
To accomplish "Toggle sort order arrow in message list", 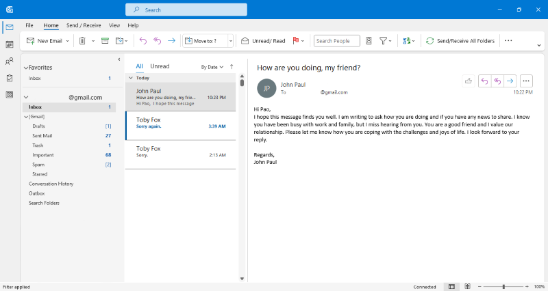I will [232, 67].
